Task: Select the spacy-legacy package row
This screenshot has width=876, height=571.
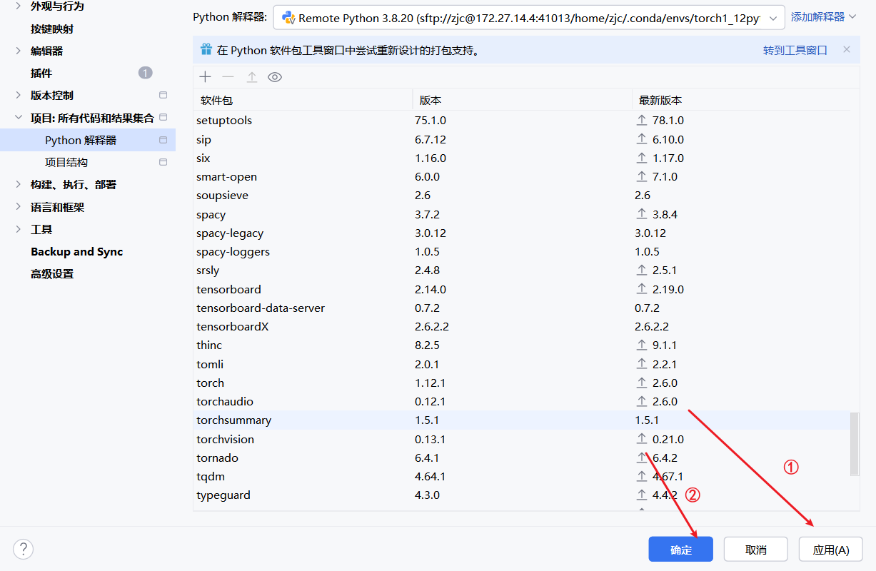Action: (x=522, y=233)
